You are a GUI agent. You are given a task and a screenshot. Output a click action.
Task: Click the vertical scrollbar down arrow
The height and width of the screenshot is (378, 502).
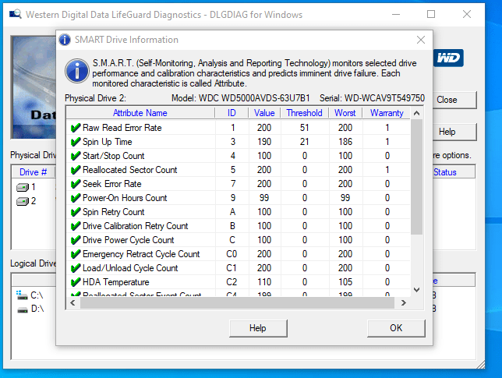416,290
